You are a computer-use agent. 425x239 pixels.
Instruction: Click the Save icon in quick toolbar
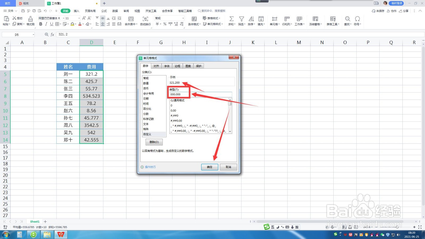[23, 11]
